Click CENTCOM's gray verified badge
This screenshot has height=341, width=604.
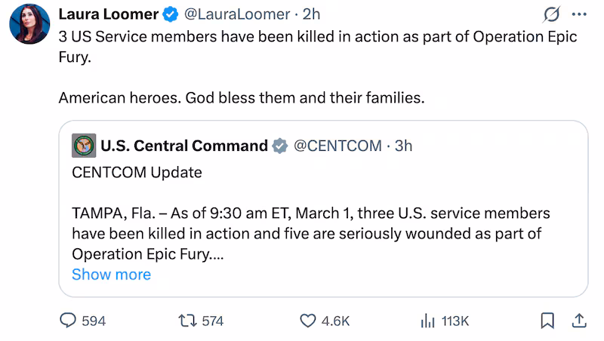click(x=279, y=146)
